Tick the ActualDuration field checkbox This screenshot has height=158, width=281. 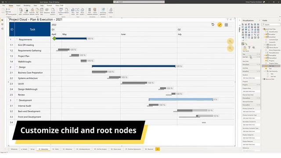pos(266,32)
